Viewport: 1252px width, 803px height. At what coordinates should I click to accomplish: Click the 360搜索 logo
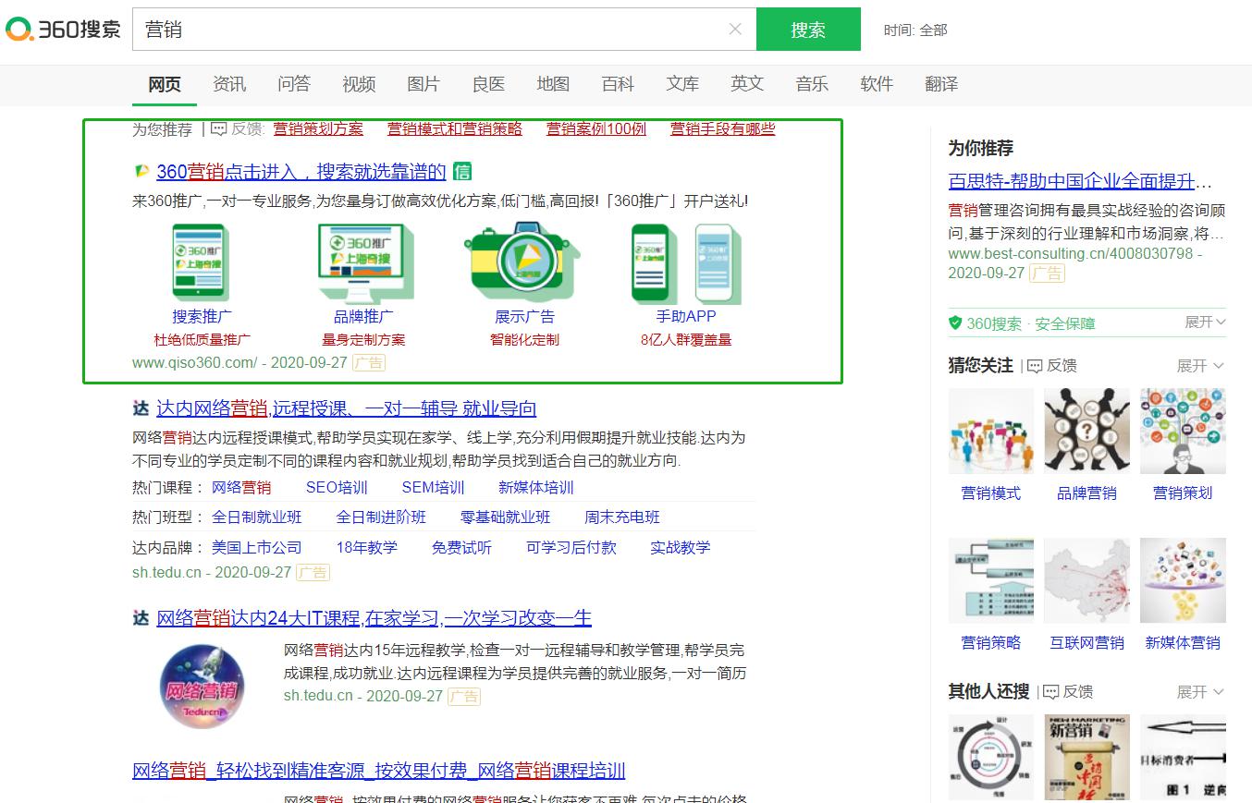pos(63,30)
